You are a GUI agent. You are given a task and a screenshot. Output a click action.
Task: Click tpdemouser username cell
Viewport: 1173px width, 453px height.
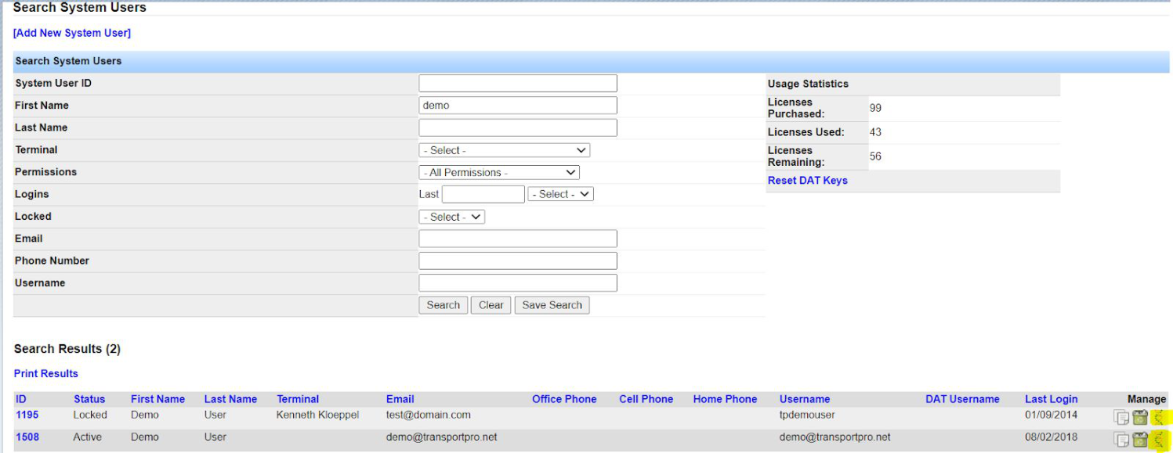[x=807, y=415]
